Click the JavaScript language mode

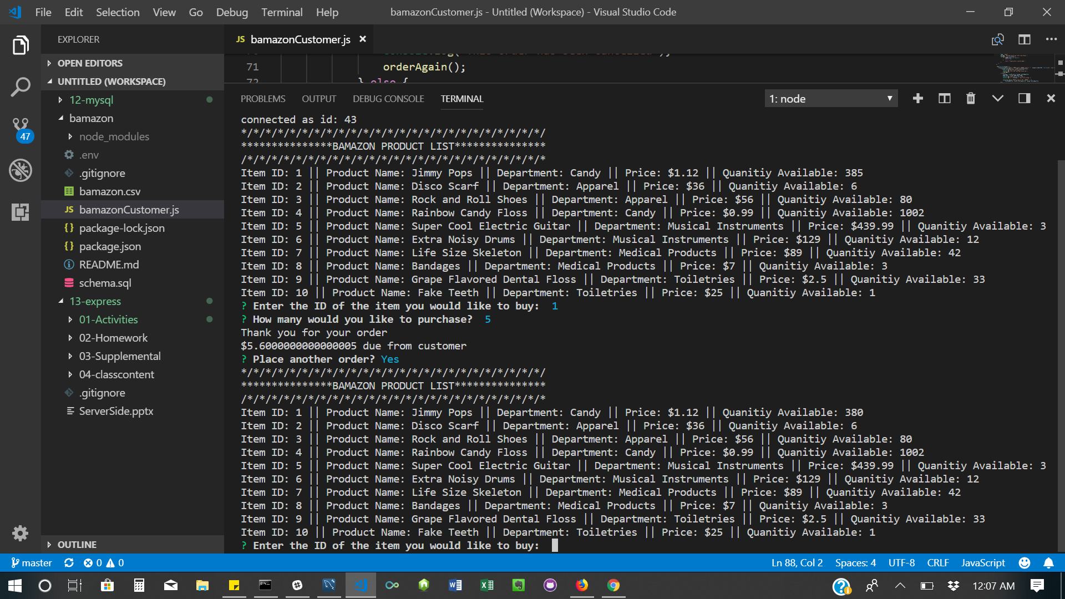pyautogui.click(x=983, y=563)
